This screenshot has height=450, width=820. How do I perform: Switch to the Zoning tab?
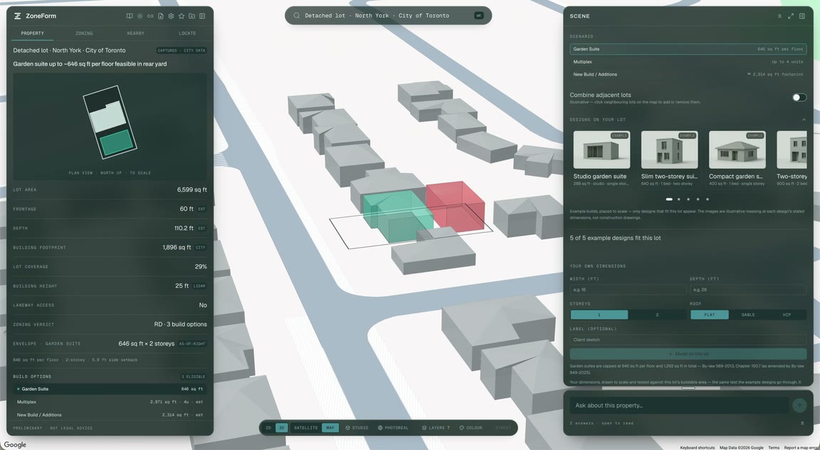[x=84, y=33]
